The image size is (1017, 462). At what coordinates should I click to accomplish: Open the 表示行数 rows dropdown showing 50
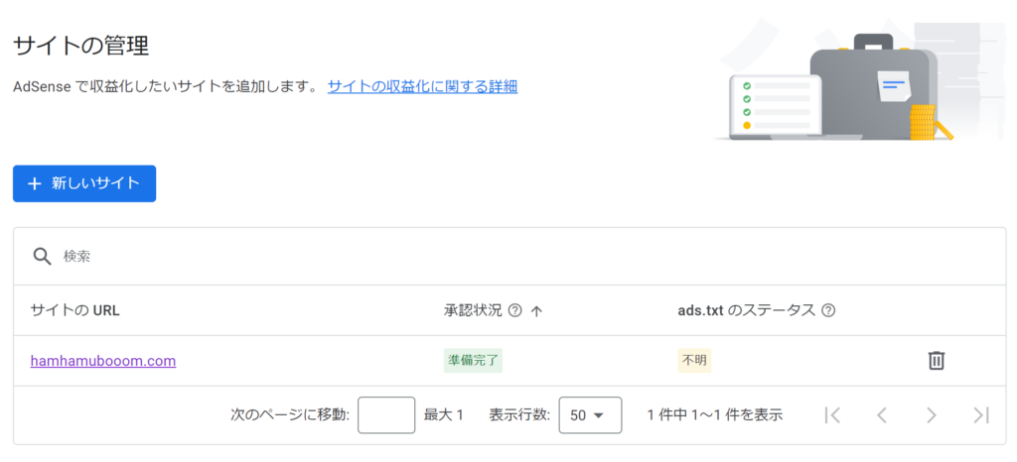[x=590, y=415]
